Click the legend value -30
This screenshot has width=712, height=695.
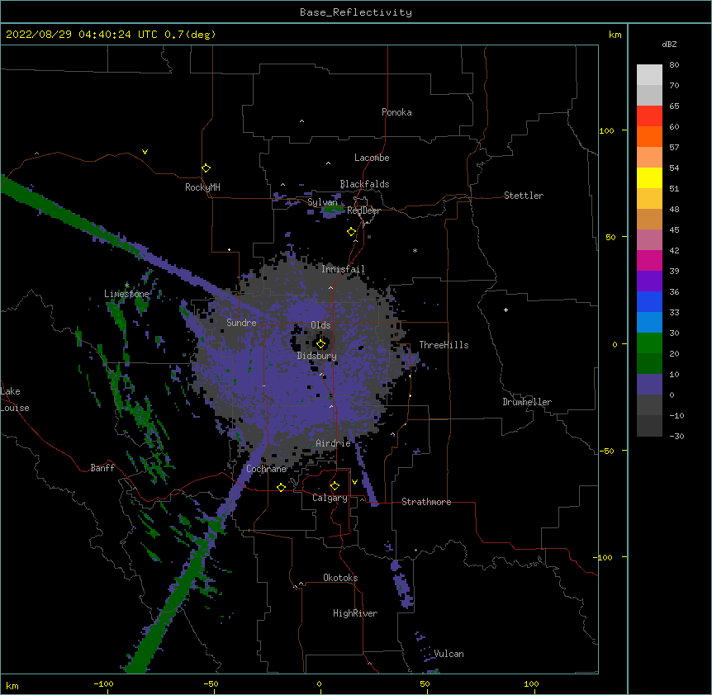point(676,436)
